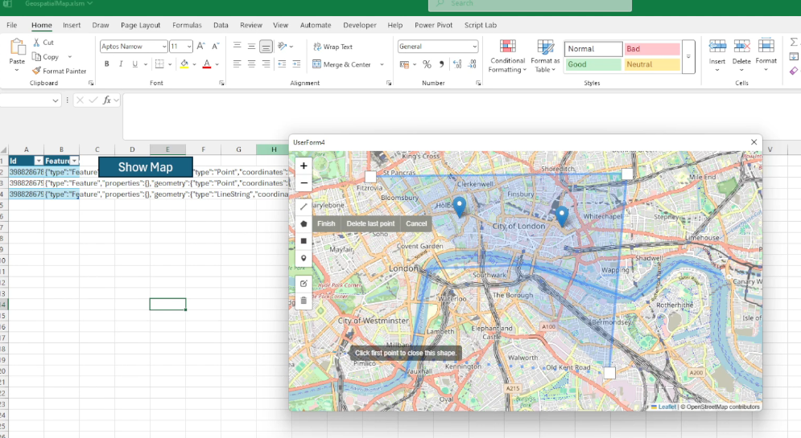This screenshot has height=438, width=801.
Task: Zoom in on the map
Action: point(303,166)
